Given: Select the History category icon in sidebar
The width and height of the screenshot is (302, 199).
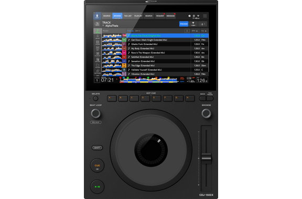Looking at the screenshot, I should point(98,60).
